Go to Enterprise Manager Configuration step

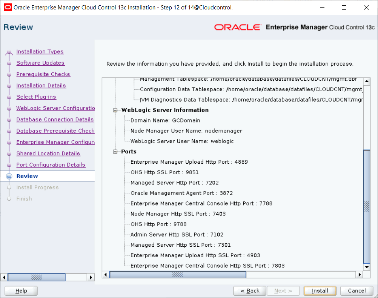[x=55, y=142]
